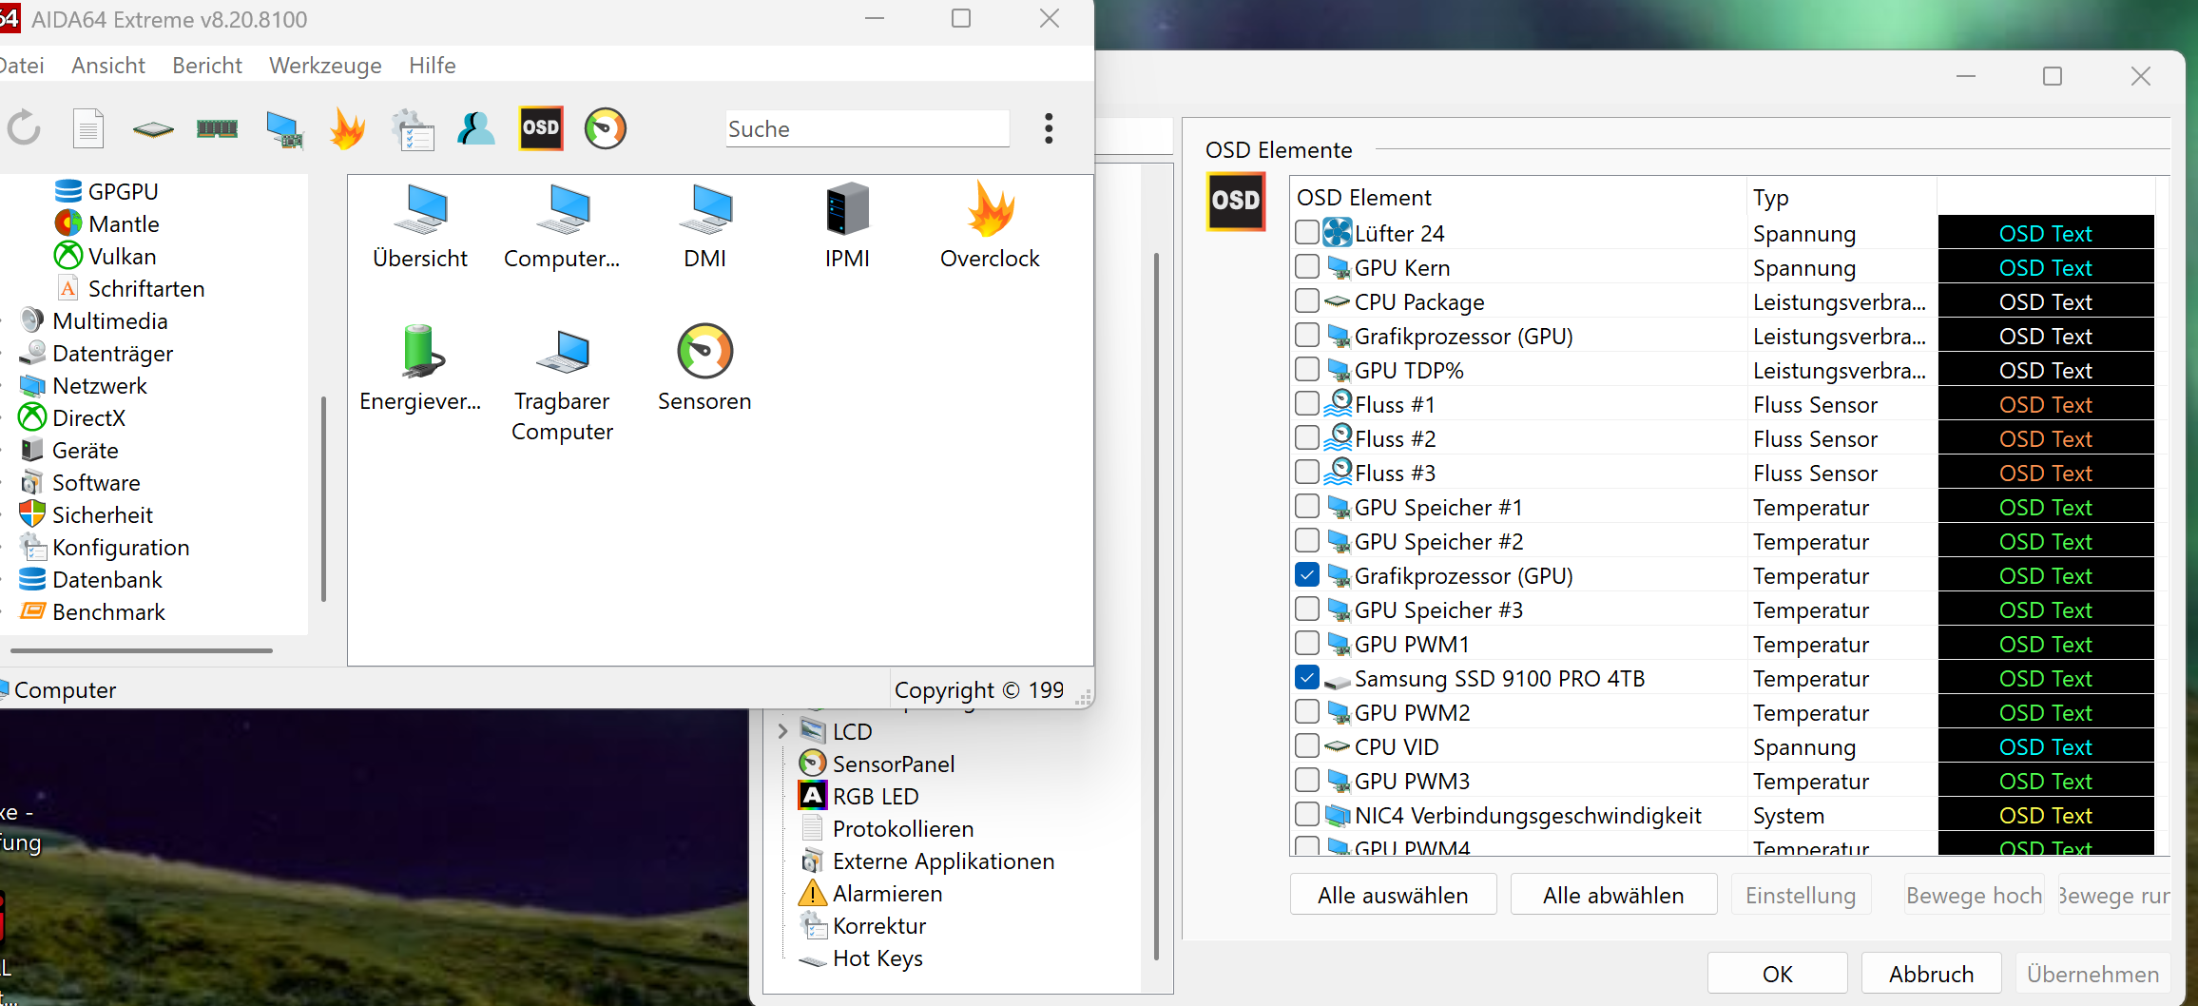The image size is (2198, 1006).
Task: Click yellow OSD Text swatch for NIC4 row
Action: click(x=2046, y=815)
